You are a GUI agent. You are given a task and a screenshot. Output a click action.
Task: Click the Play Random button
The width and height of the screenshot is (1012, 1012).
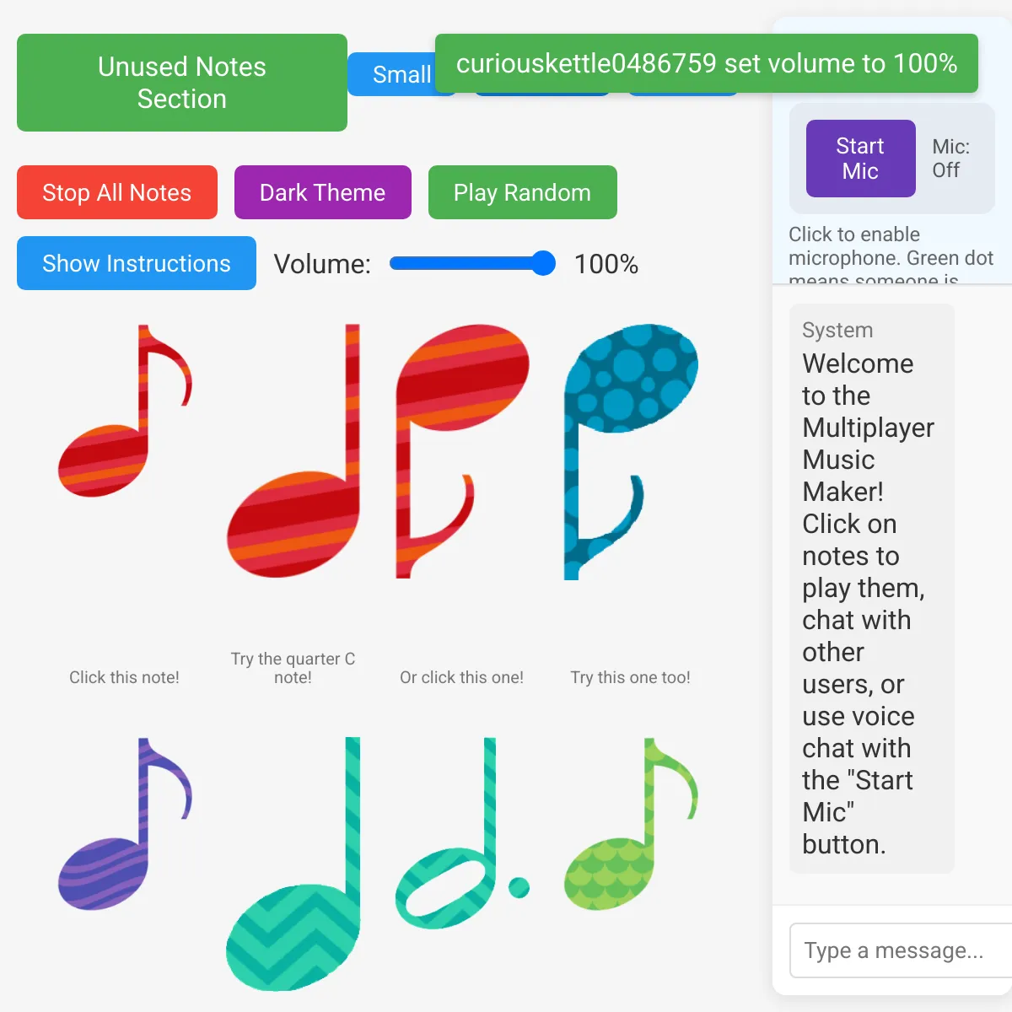coord(522,192)
